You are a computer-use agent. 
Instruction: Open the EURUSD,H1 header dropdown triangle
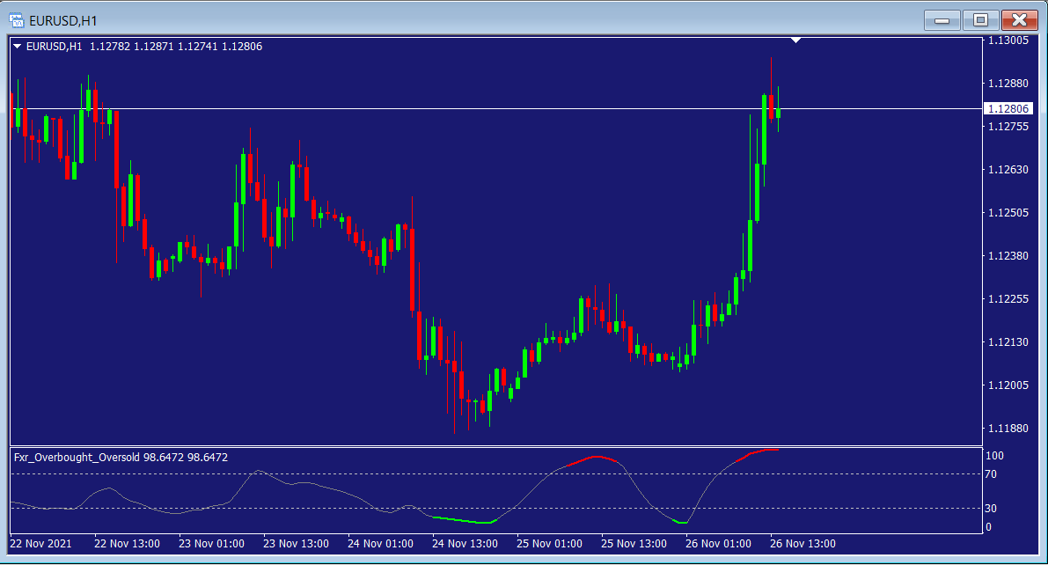point(18,47)
